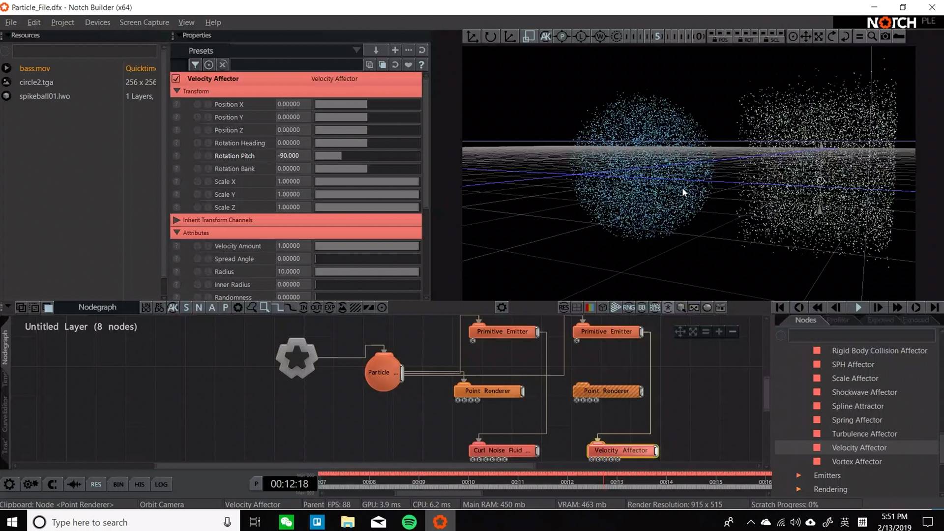
Task: Toggle keyframe dot for Radius
Action: point(197,272)
